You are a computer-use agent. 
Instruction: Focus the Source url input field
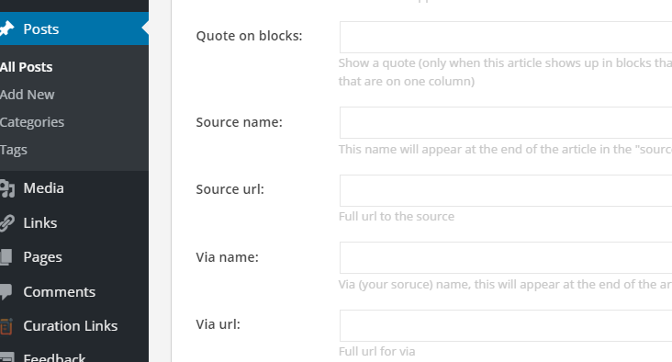[506, 190]
